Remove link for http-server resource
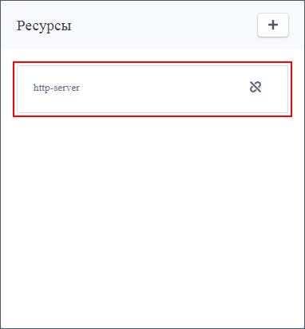This screenshot has height=329, width=305. 255,87
